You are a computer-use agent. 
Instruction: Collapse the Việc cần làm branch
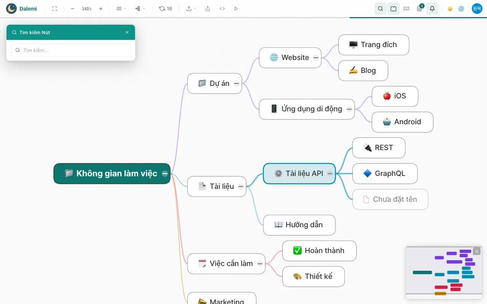tap(260, 264)
